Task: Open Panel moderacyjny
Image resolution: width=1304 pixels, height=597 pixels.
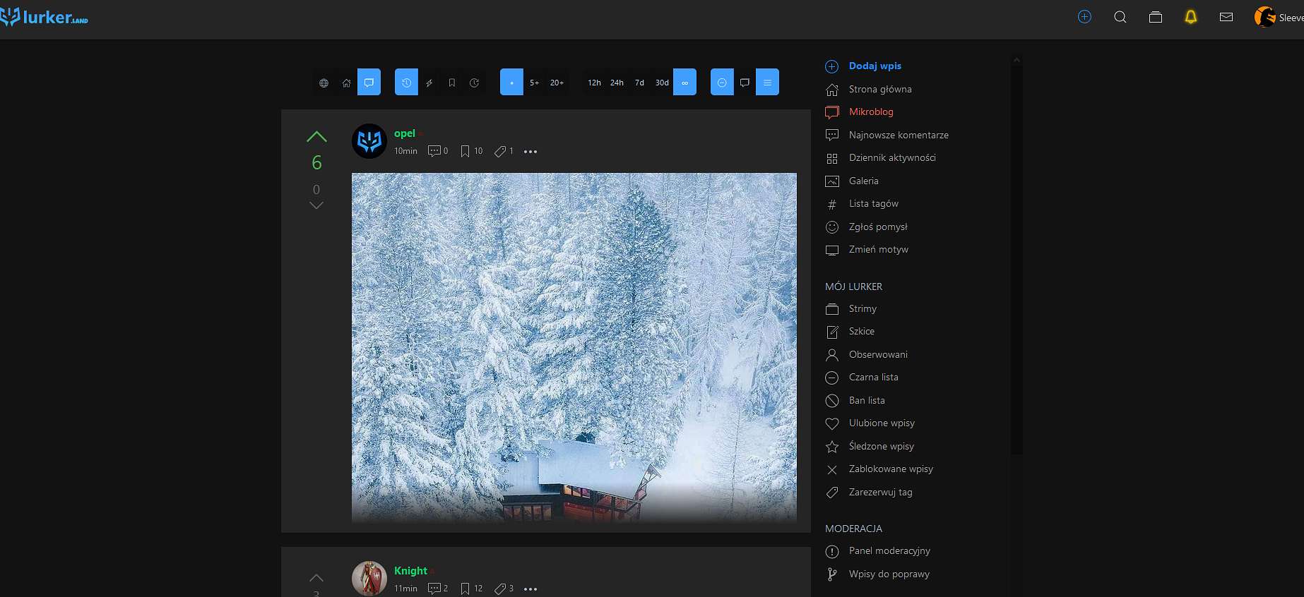Action: click(x=889, y=550)
